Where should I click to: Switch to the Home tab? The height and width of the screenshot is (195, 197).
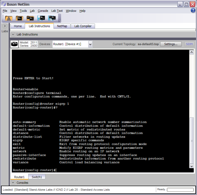pyautogui.click(x=18, y=26)
